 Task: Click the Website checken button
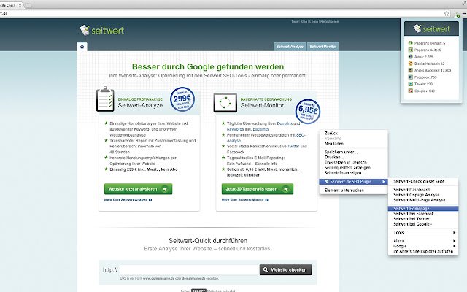click(x=285, y=269)
